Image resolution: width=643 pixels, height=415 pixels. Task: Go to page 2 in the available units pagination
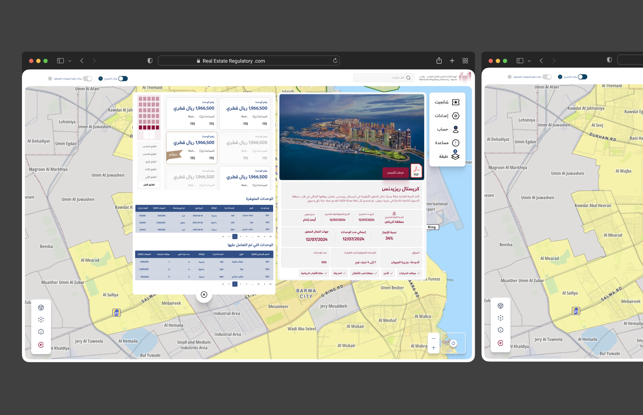point(240,236)
